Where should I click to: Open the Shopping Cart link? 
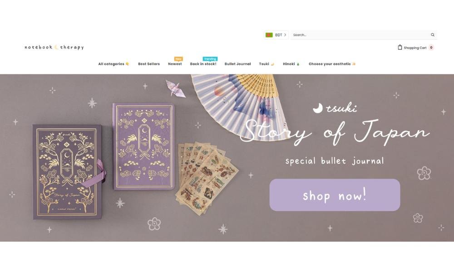(x=415, y=48)
